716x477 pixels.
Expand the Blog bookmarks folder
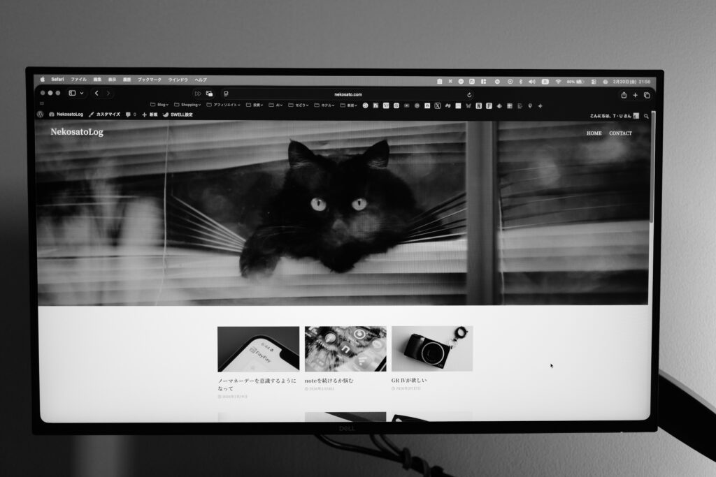(161, 105)
